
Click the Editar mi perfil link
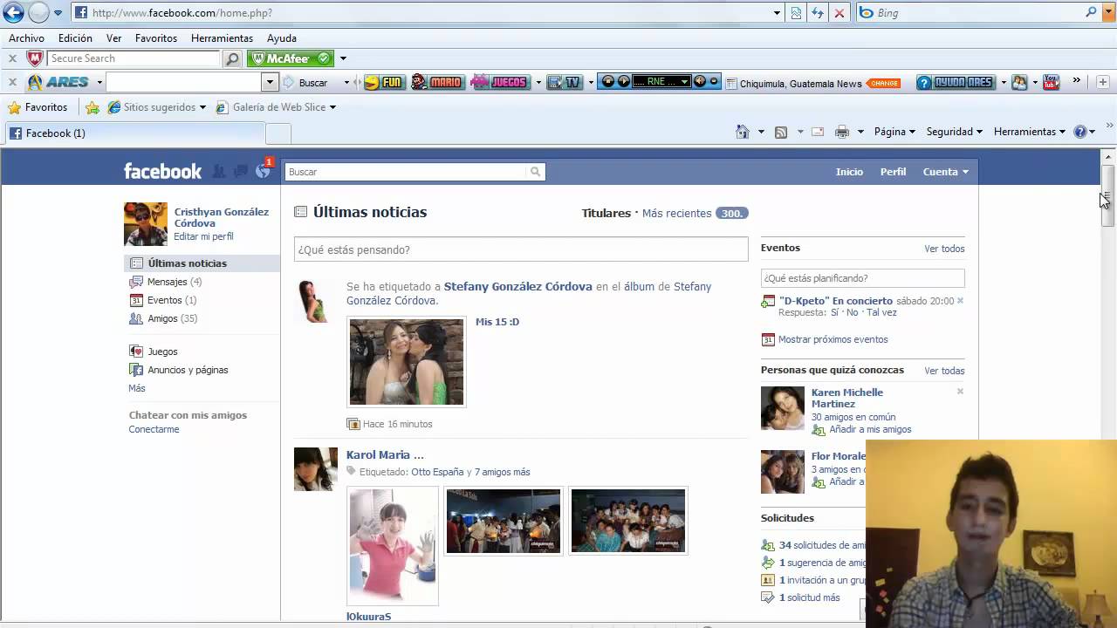pos(203,236)
